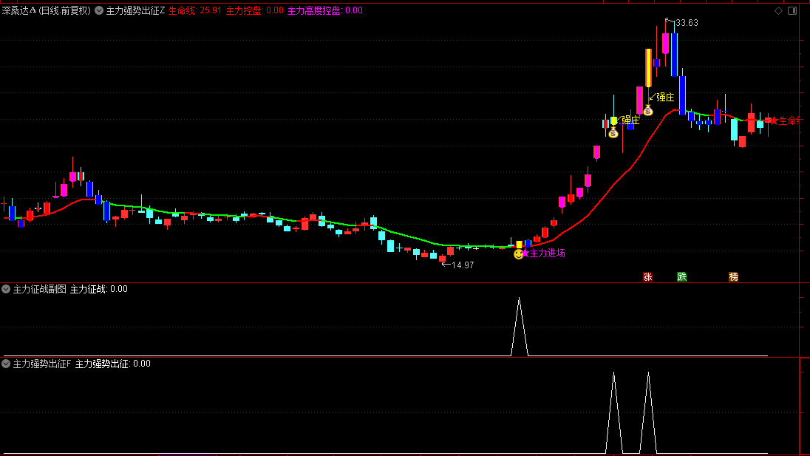
Task: Toggle the side panel icon at top right
Action: coord(792,10)
